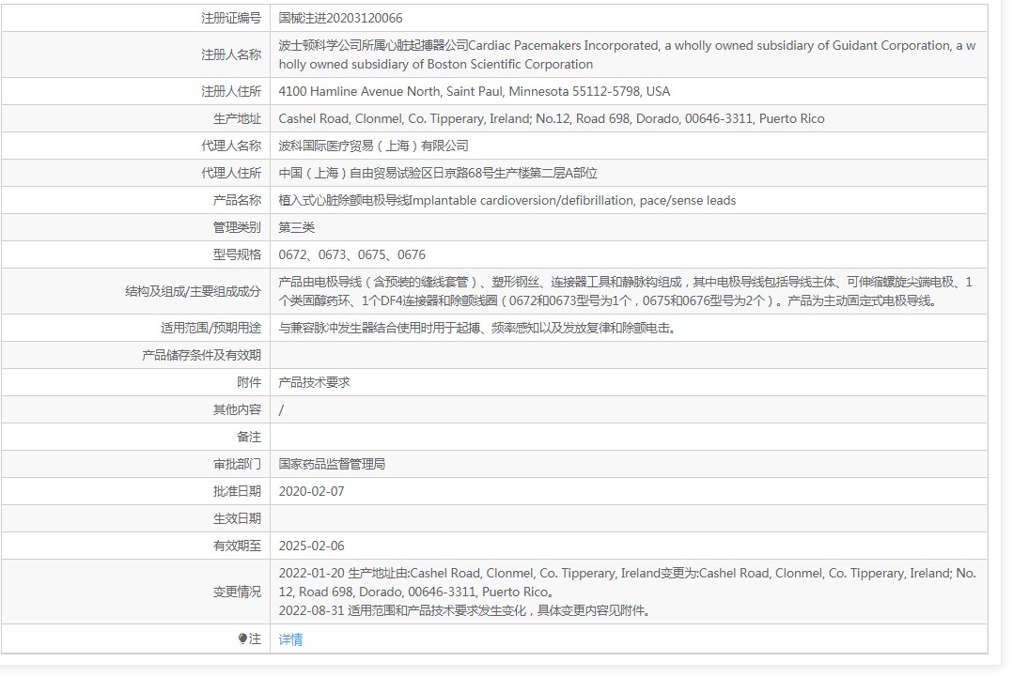The image size is (1013, 677).
Task: Click the 生效日期 label
Action: [x=237, y=518]
